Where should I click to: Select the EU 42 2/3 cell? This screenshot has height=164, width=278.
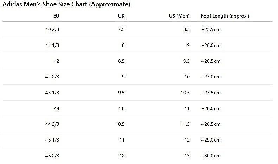[x=52, y=77]
